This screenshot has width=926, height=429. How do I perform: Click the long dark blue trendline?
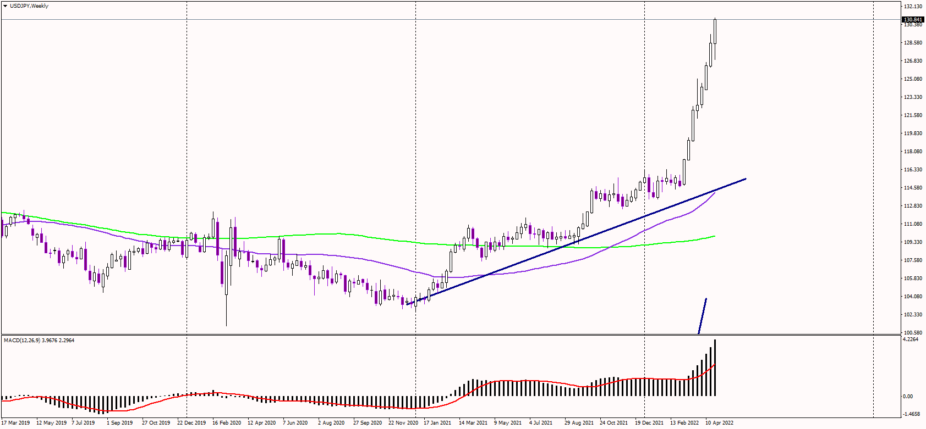pos(576,242)
